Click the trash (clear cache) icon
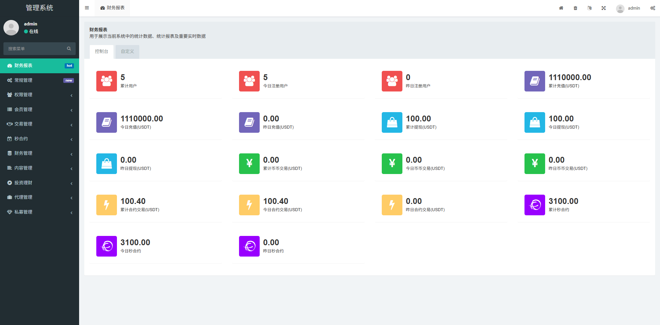Screen dimensions: 660x325 575,8
